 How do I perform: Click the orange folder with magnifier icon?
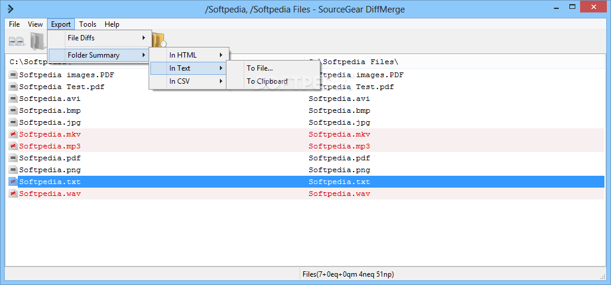[x=159, y=39]
